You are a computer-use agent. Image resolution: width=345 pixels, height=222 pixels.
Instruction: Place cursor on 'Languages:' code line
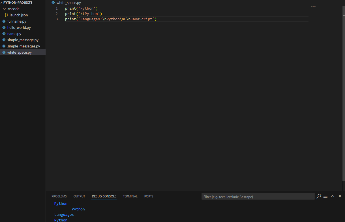pyautogui.click(x=111, y=19)
